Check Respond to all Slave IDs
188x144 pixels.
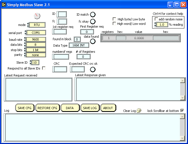click(44, 68)
